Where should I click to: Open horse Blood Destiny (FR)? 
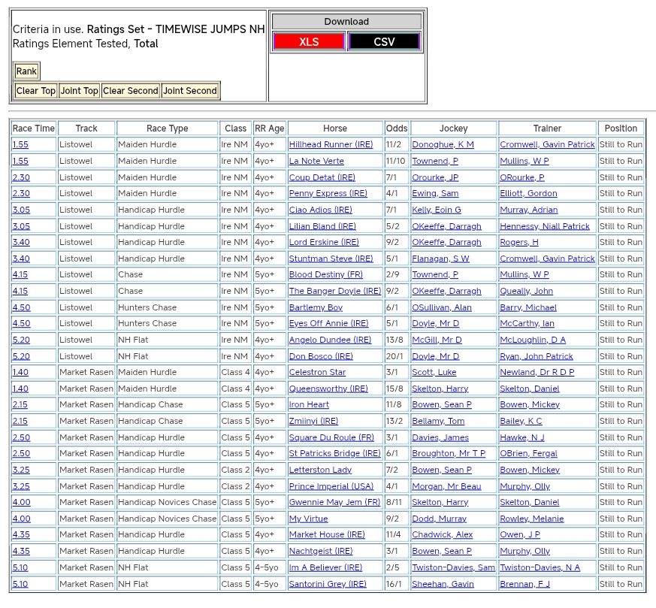[325, 275]
